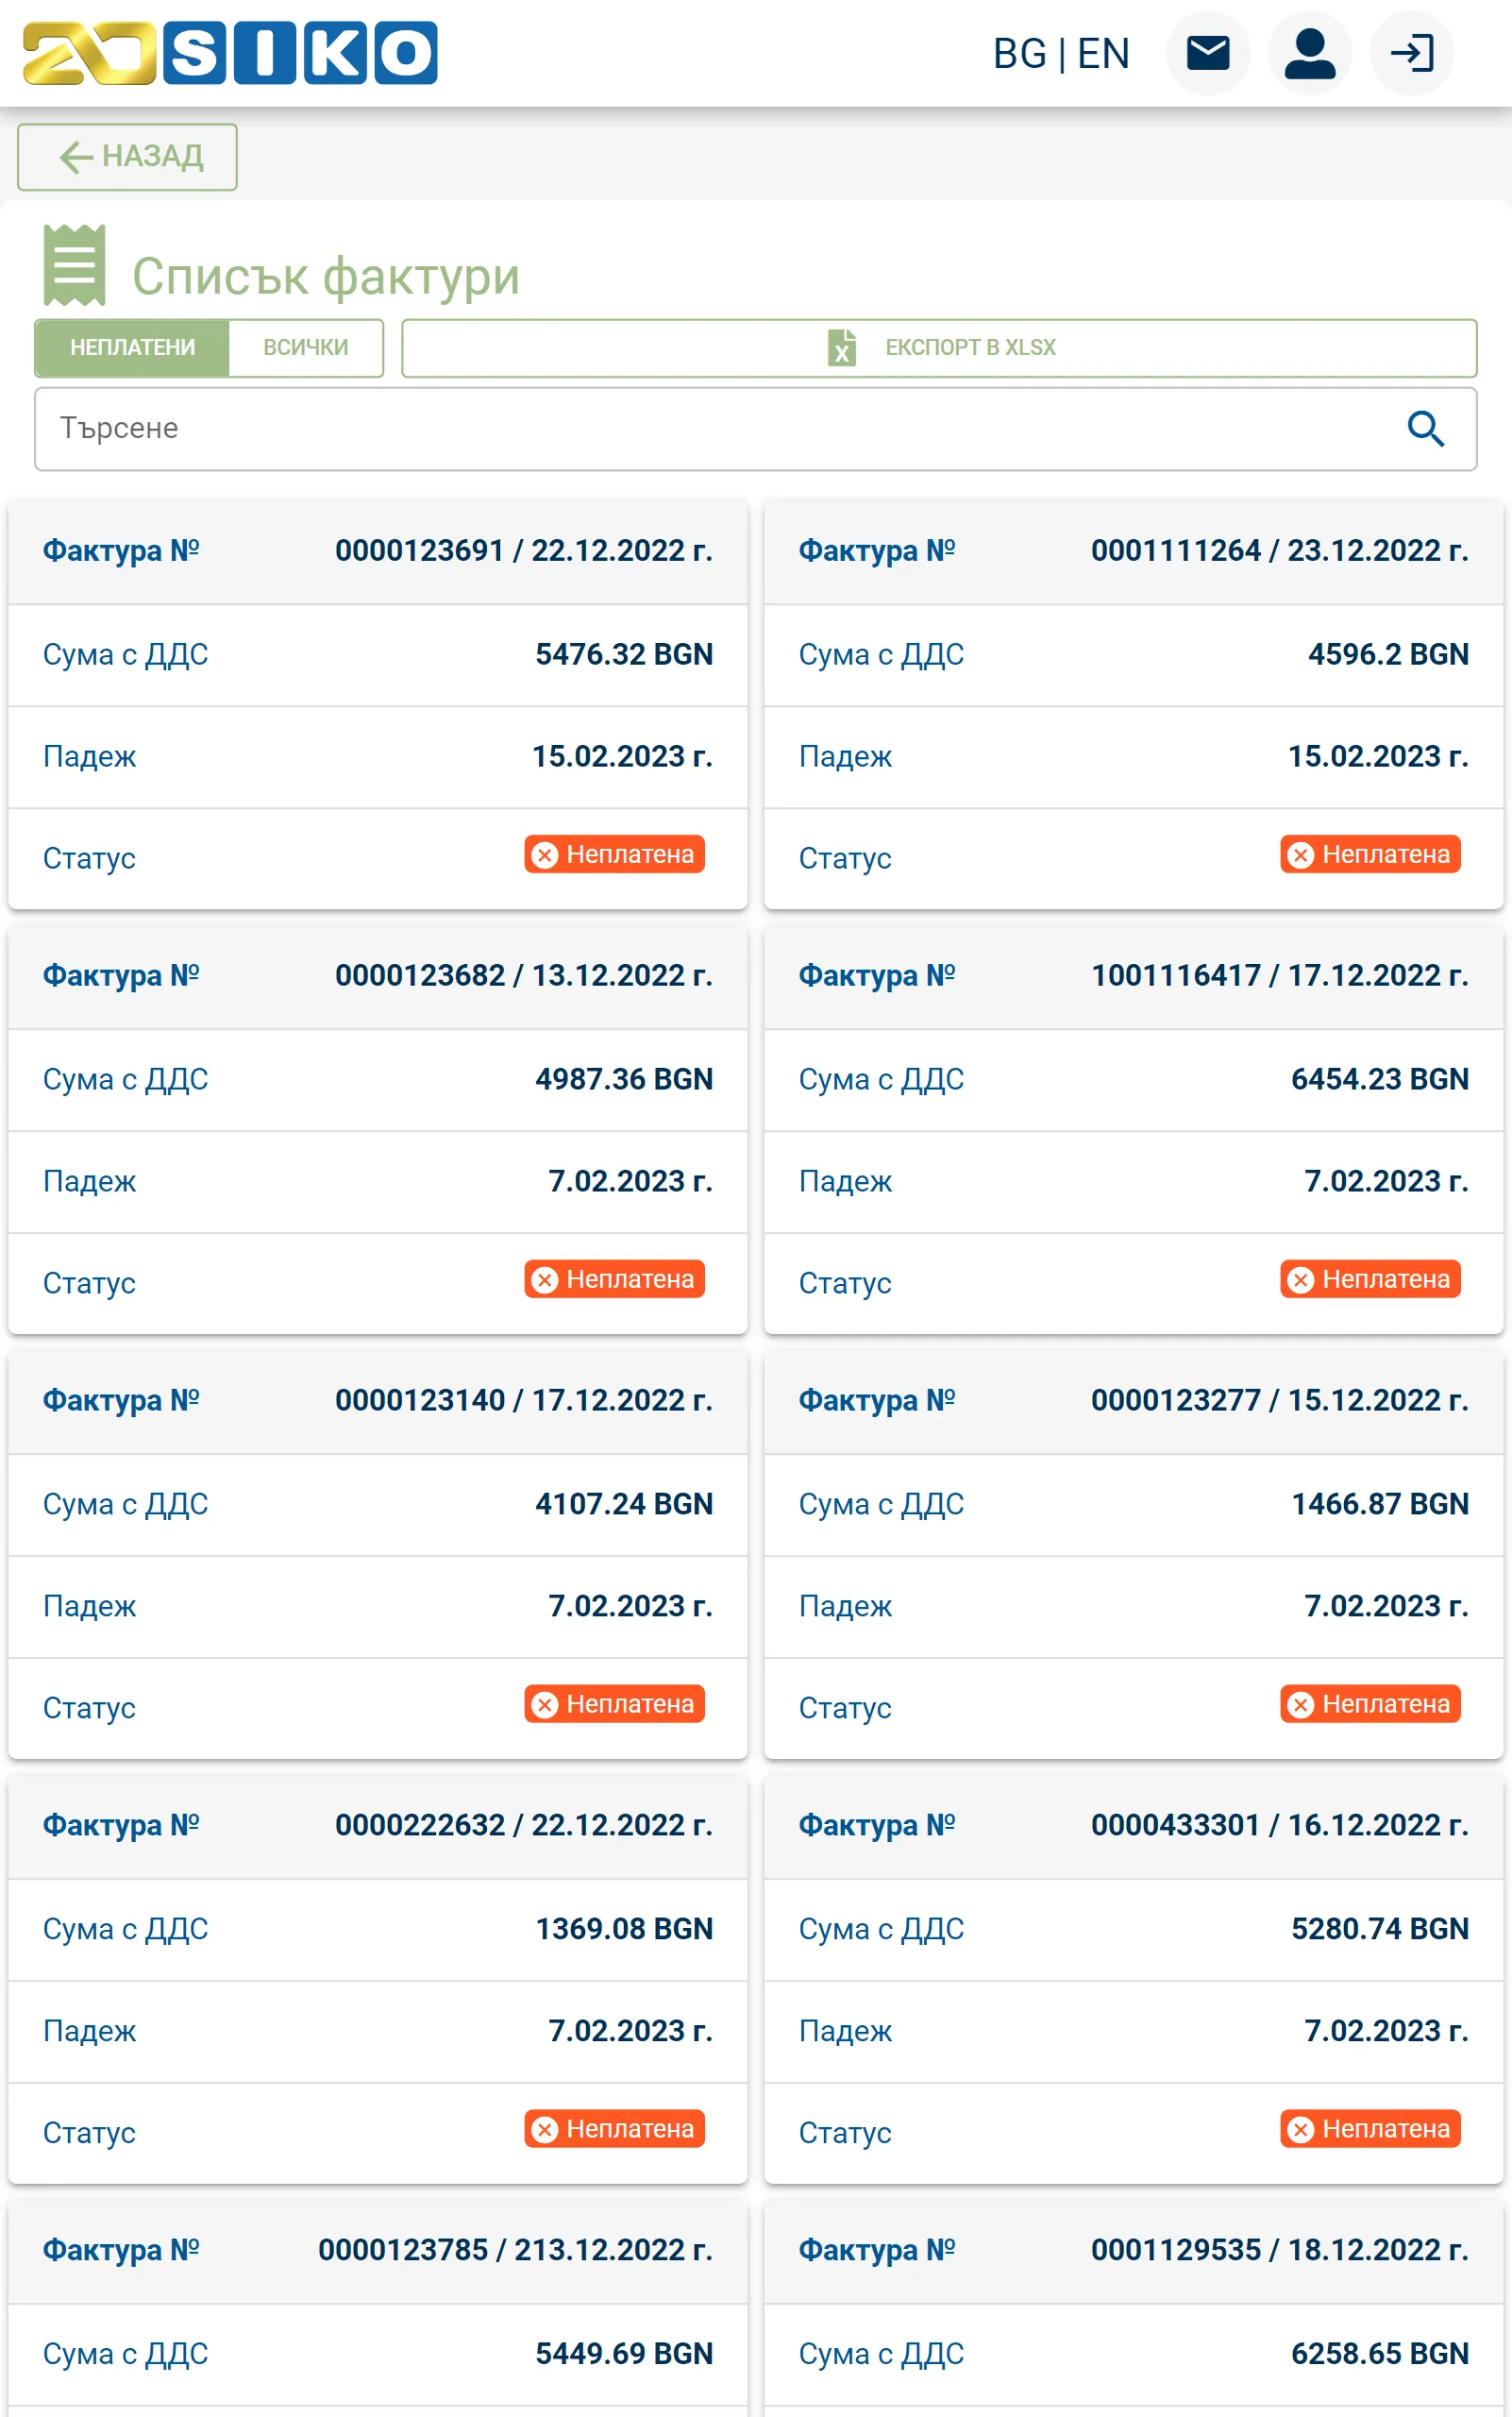Screen dimensions: 1512x2417
Task: Click the search magnifier icon
Action: click(x=1426, y=429)
